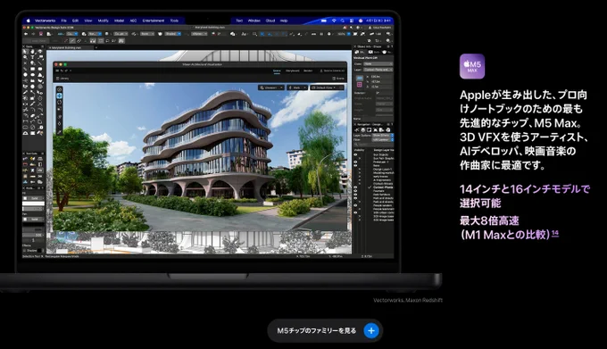
Task: Click the purple text 14インチと16インチモデルで選択可能
Action: 525,196
